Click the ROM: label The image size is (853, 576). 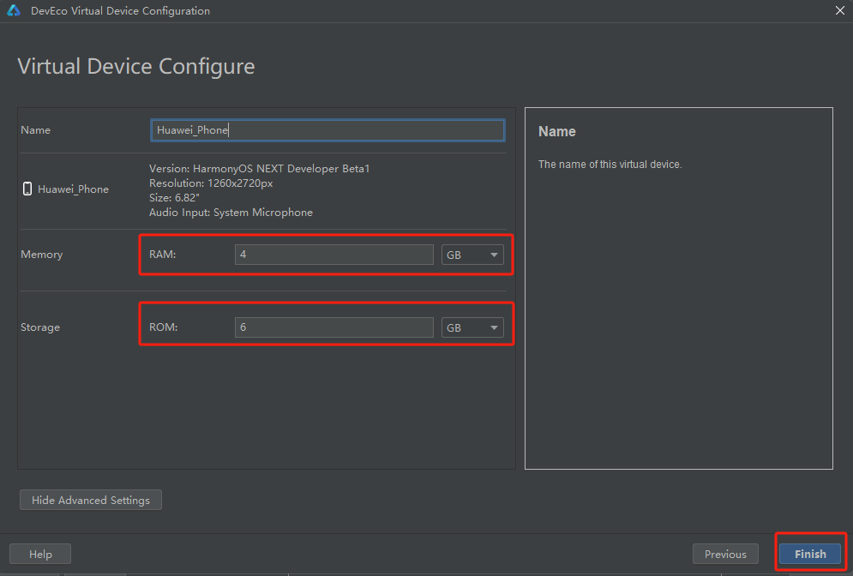163,327
